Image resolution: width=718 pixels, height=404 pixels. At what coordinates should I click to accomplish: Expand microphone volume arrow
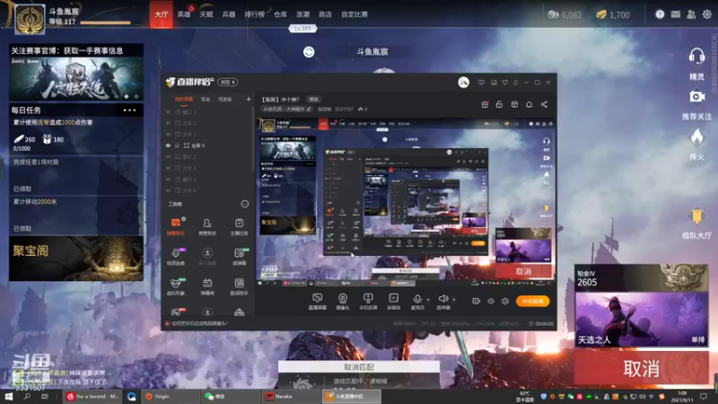point(428,300)
